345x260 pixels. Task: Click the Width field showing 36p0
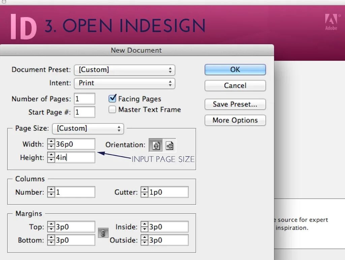[x=75, y=144]
